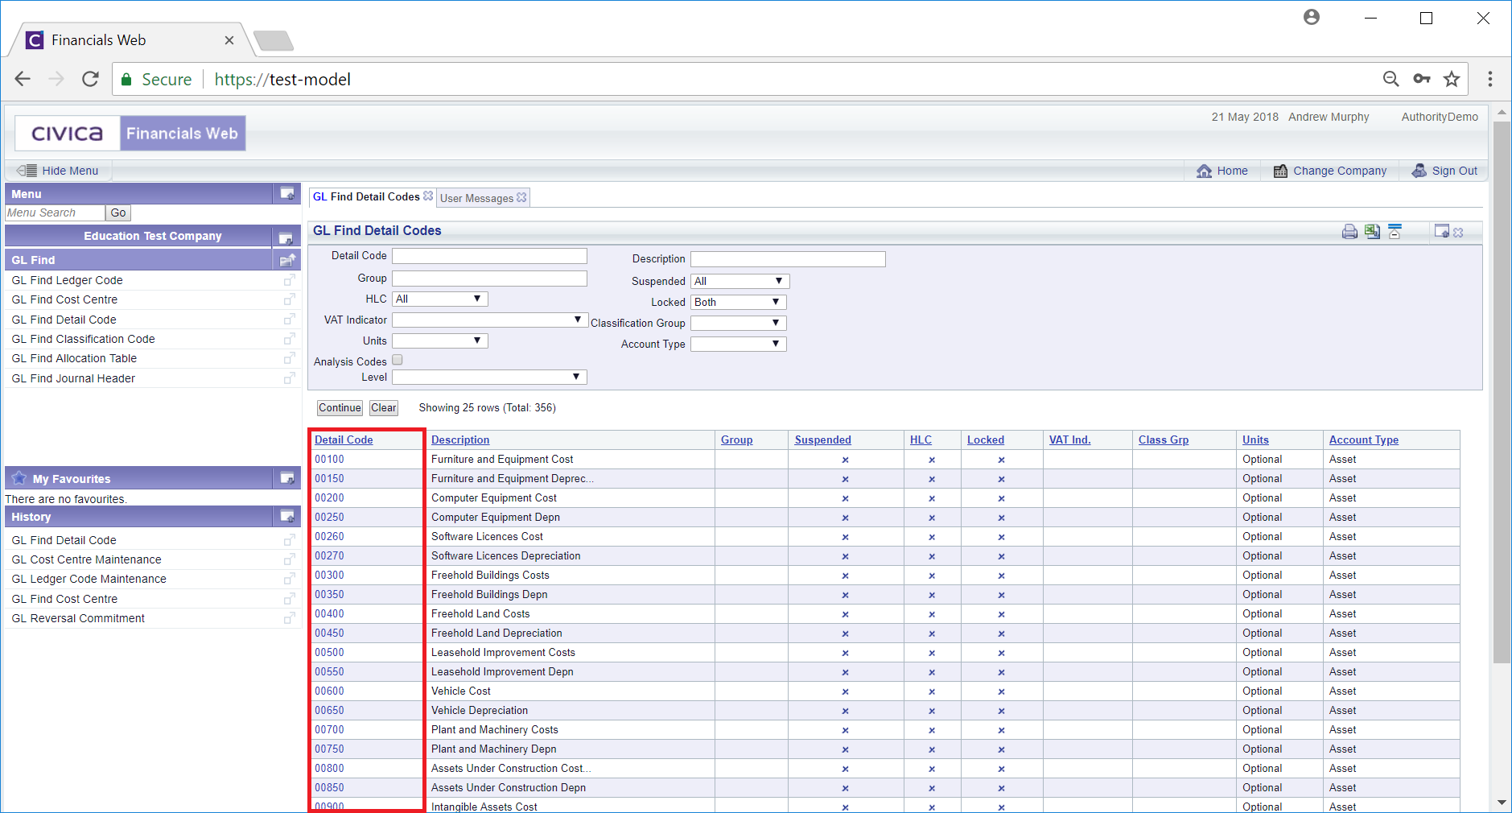1512x813 pixels.
Task: Click the Continue button
Action: 340,408
